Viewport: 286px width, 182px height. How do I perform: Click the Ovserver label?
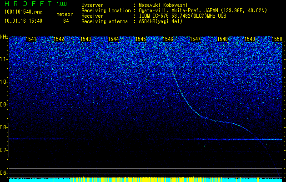[x=92, y=5]
